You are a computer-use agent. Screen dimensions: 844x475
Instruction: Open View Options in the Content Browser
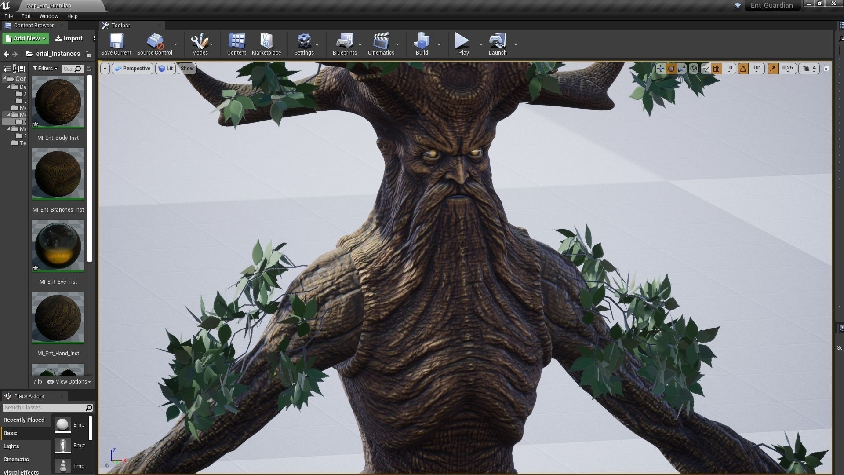point(69,382)
